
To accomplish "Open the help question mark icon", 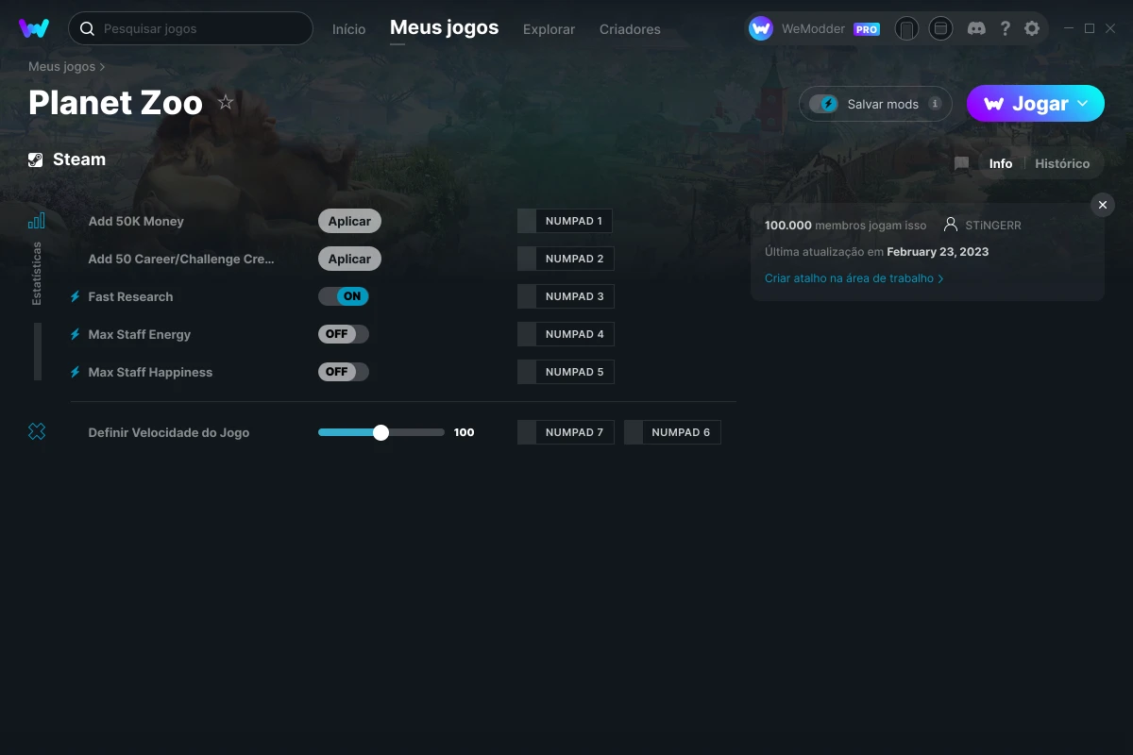I will click(1006, 28).
